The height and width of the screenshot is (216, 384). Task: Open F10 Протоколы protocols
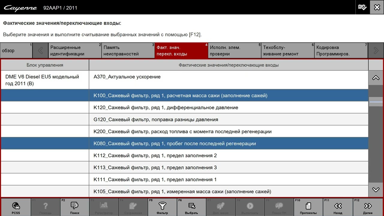click(308, 207)
